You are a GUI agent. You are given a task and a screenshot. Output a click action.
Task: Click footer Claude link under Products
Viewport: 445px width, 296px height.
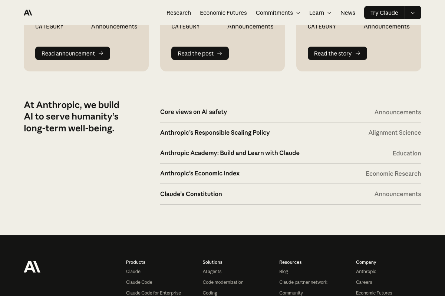133,271
